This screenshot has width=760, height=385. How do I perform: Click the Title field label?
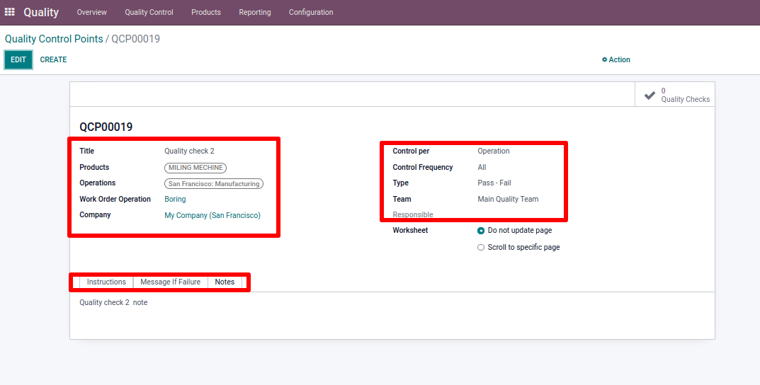tap(86, 151)
